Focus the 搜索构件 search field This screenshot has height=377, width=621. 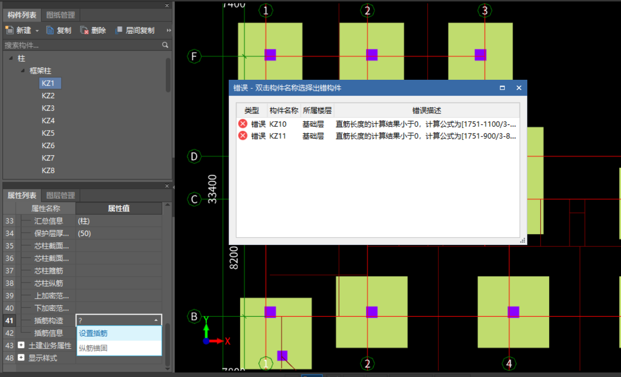coord(82,45)
